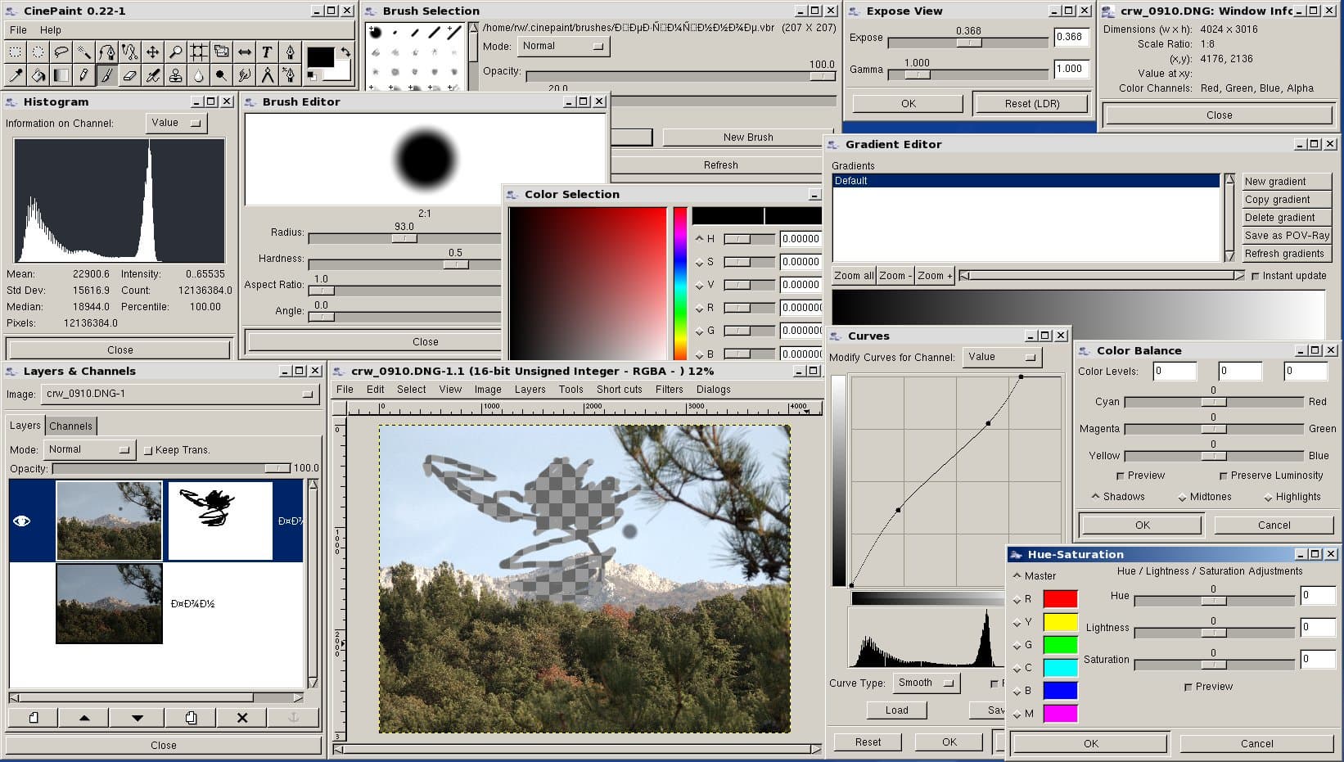This screenshot has height=762, width=1344.
Task: Select the Lasso free-select tool
Action: [x=61, y=52]
